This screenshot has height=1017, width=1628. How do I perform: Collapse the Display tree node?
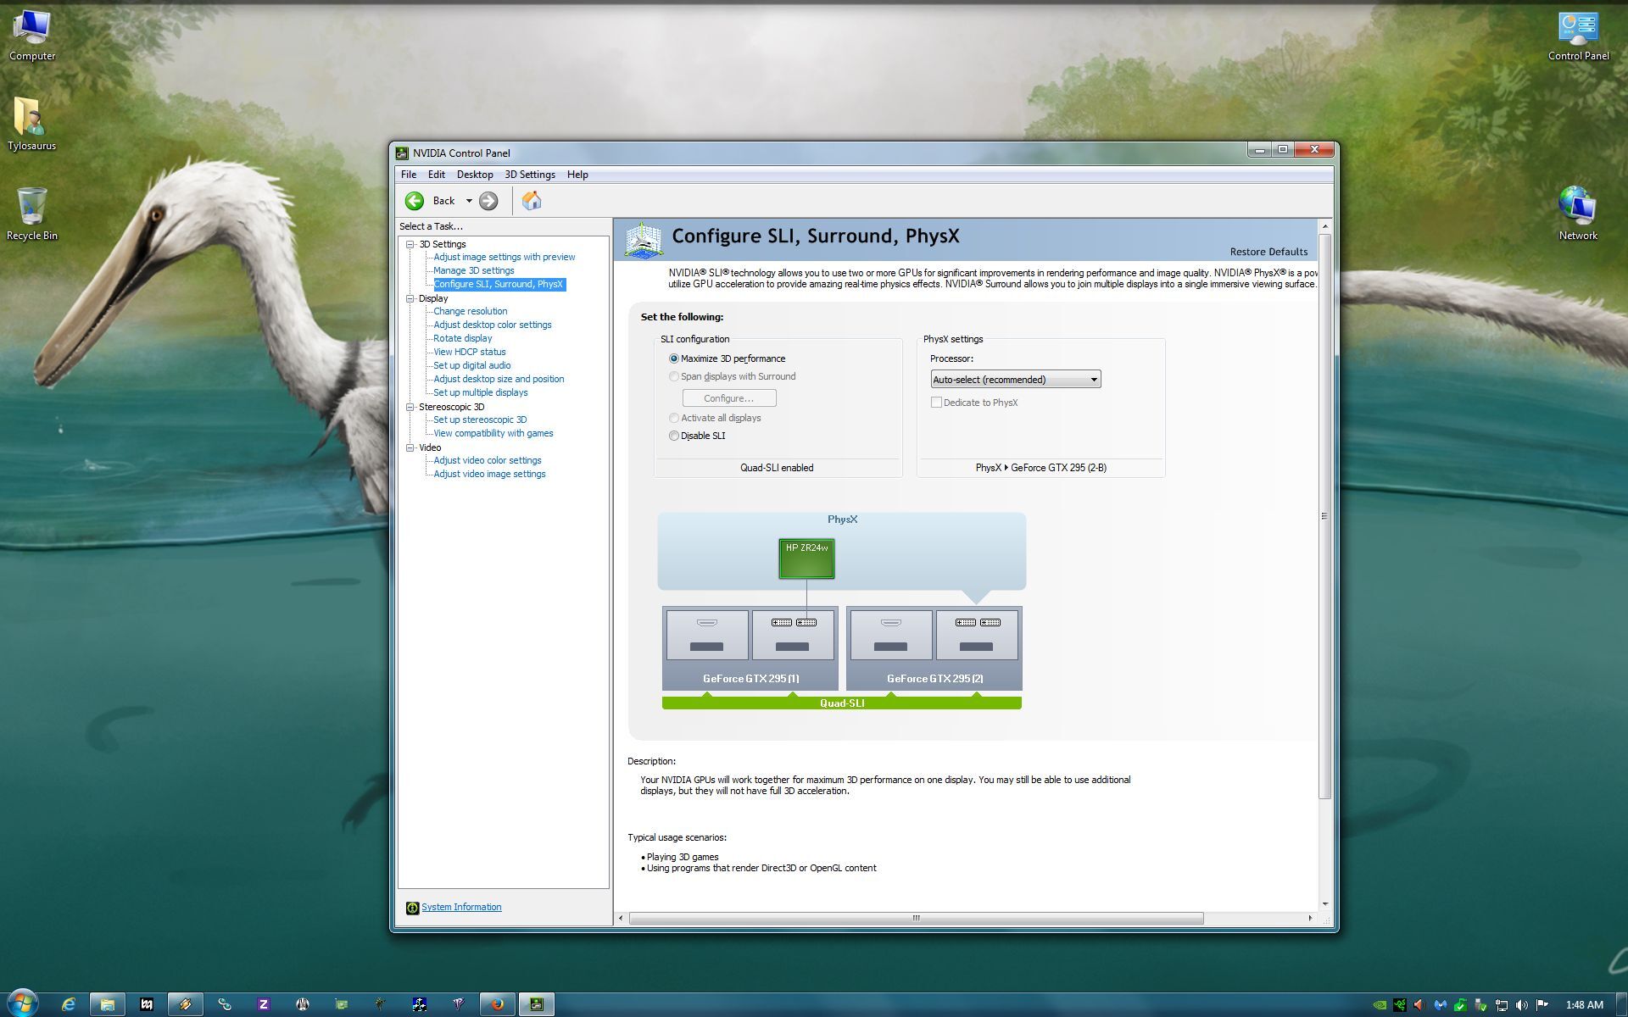pos(410,298)
